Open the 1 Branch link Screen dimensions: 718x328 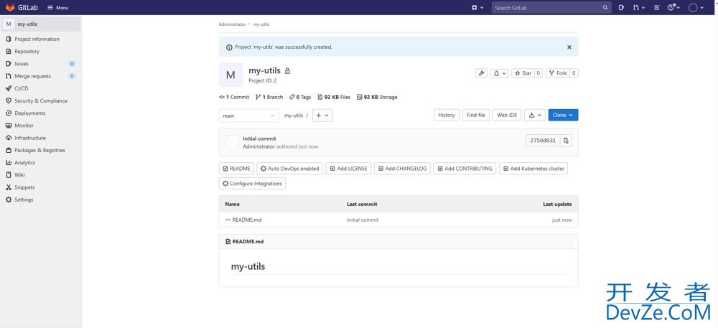click(x=269, y=97)
